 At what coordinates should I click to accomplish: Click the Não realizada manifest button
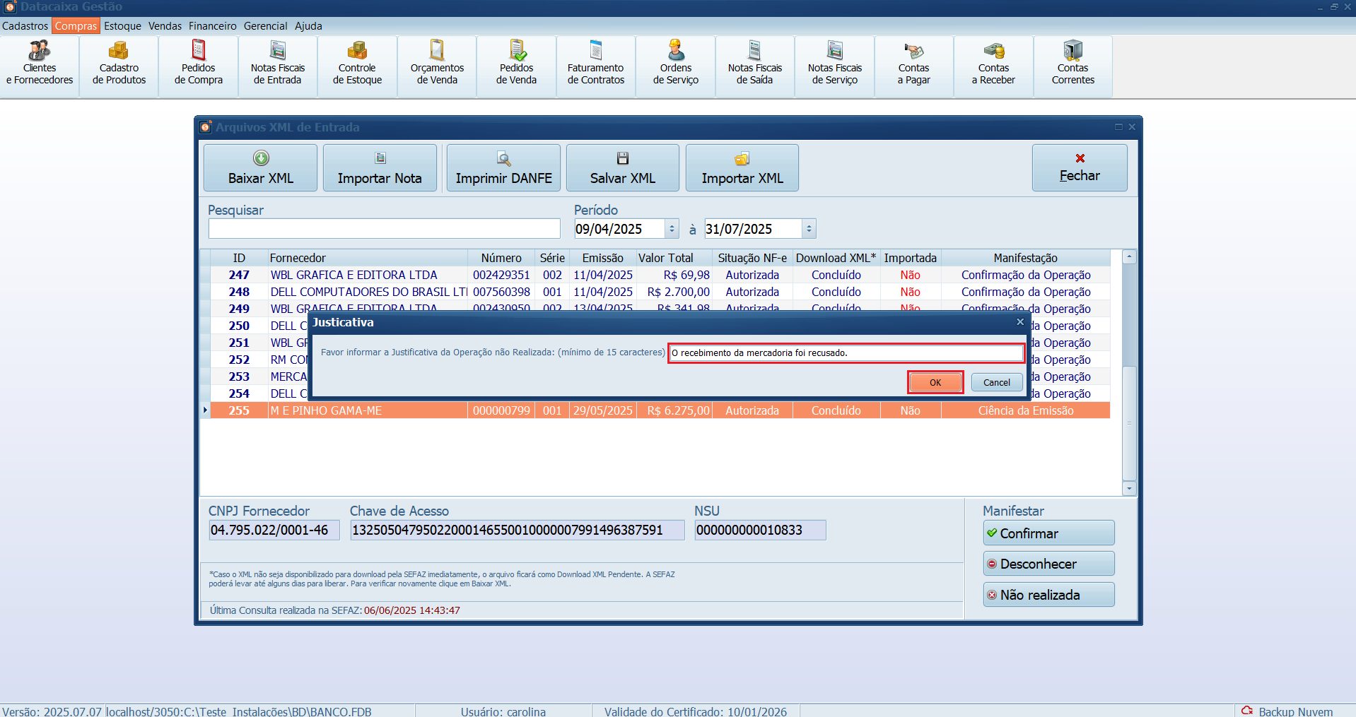(1048, 595)
